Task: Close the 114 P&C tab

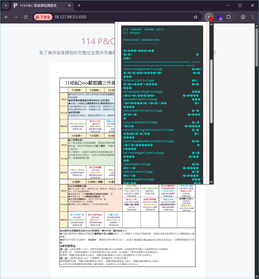Action: [69, 5]
